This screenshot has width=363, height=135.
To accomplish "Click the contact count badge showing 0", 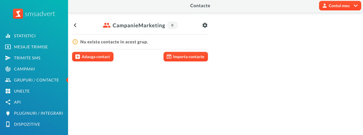I will click(x=172, y=25).
